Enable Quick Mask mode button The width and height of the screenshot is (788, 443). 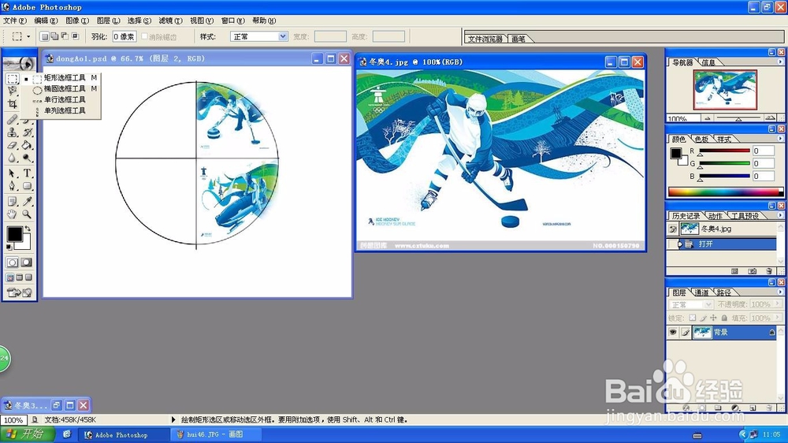coord(27,262)
